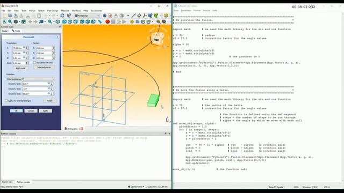Image resolution: width=344 pixels, height=193 pixels.
Task: Start macro recording with red button
Action: coord(107,21)
